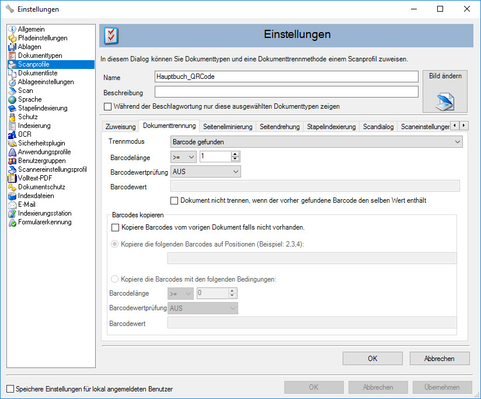Check 'Kopiere Barcodes vom vorigen Dokument'
481x399 pixels.
(114, 227)
